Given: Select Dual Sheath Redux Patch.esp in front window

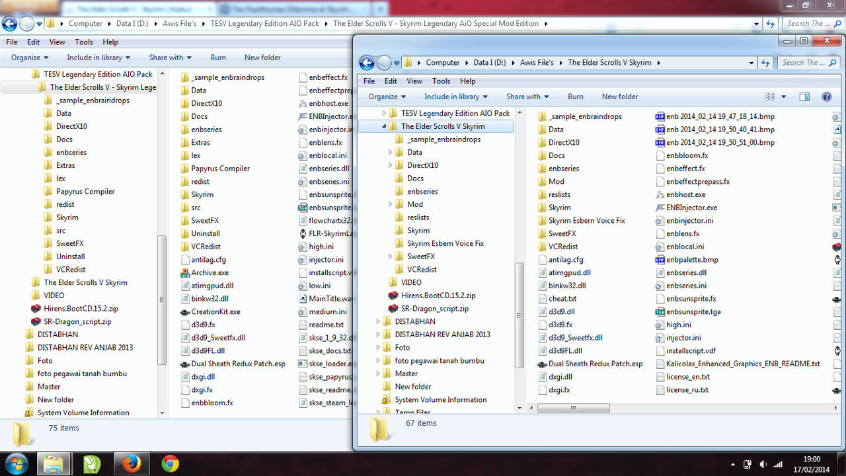Looking at the screenshot, I should 595,364.
